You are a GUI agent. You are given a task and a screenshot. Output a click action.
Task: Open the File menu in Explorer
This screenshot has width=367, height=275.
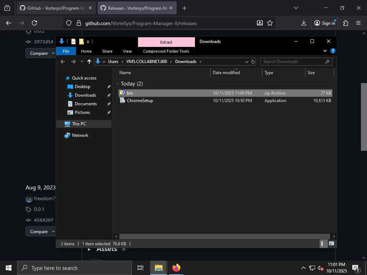66,51
